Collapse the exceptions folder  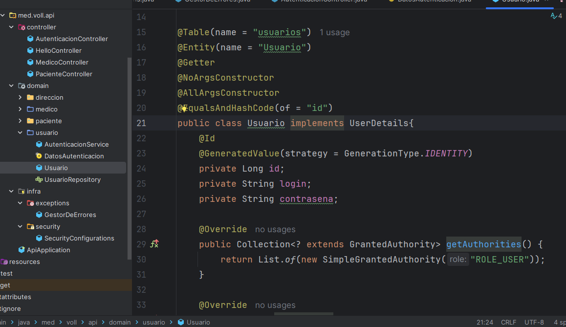(20, 203)
